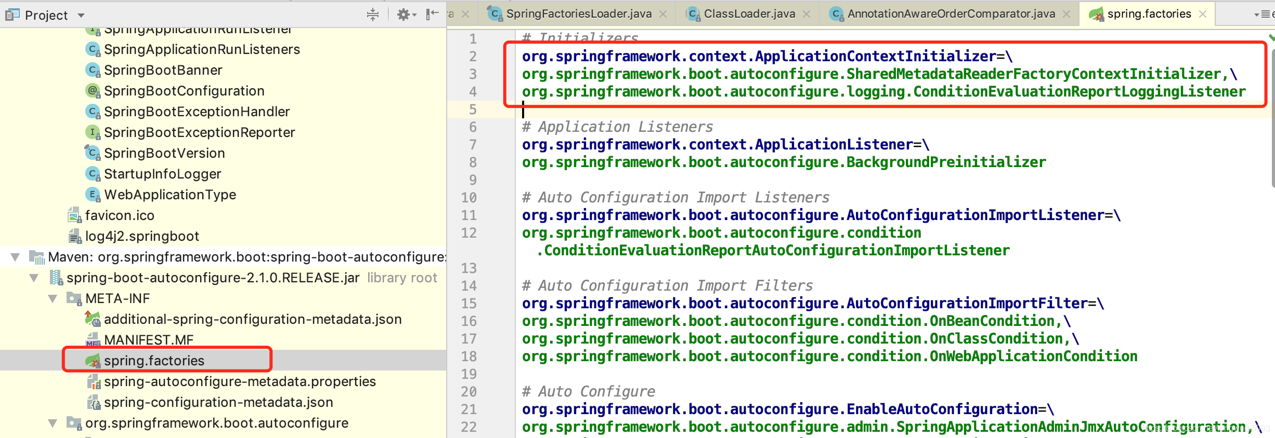Collapse spring-boot-autoconfigure-2.1.0.RELEASE.jar node

pyautogui.click(x=34, y=278)
